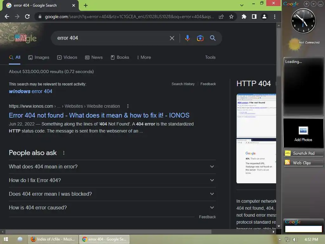
Task: Bookmark this tab with star icon
Action: coord(231,17)
